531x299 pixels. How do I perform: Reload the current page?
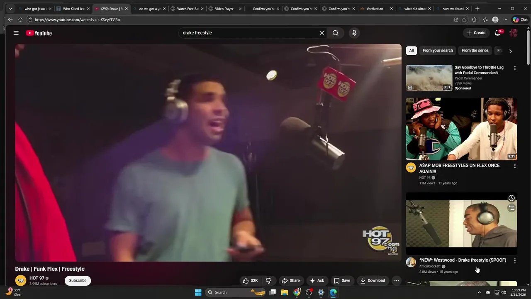(x=20, y=20)
